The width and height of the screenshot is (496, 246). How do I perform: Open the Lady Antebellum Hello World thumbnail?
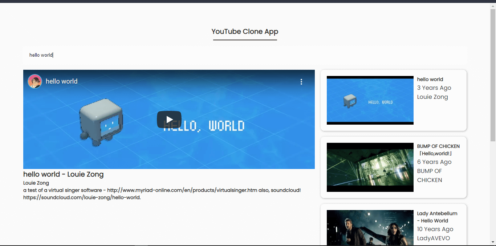pos(370,228)
